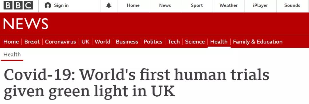Open the Sign in link
This screenshot has height=104, width=309.
coord(61,5)
